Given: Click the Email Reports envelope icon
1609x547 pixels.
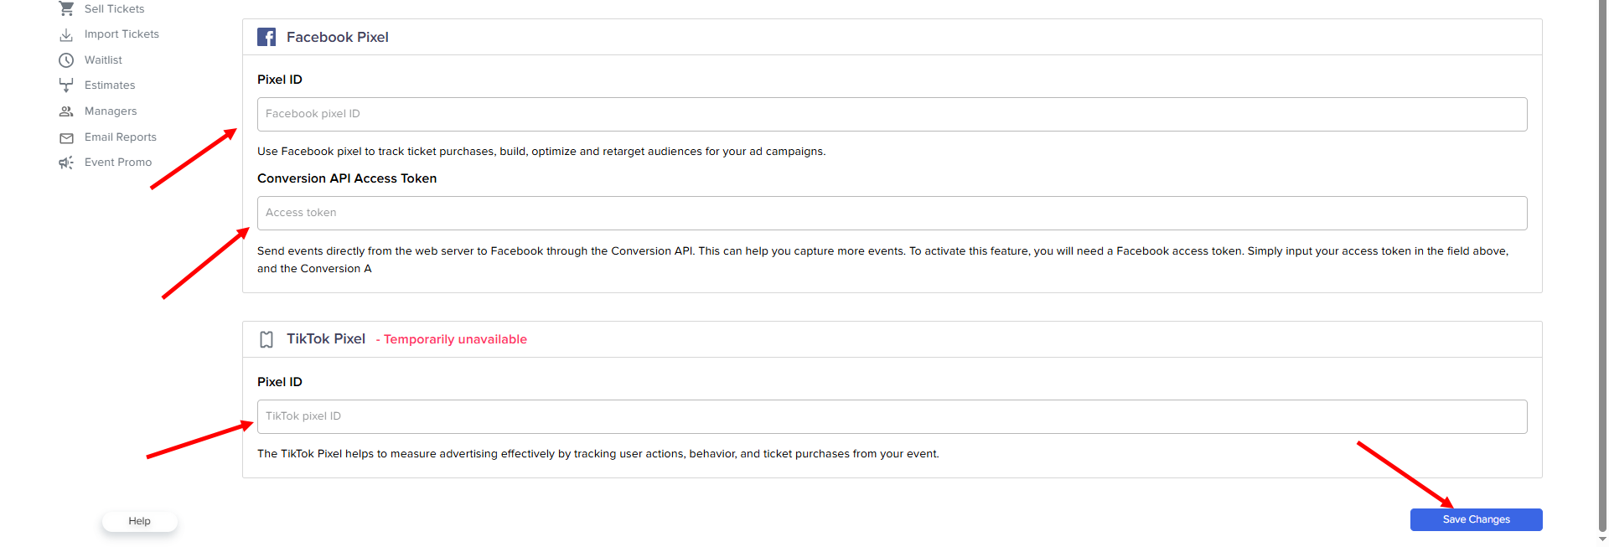Looking at the screenshot, I should pyautogui.click(x=66, y=137).
